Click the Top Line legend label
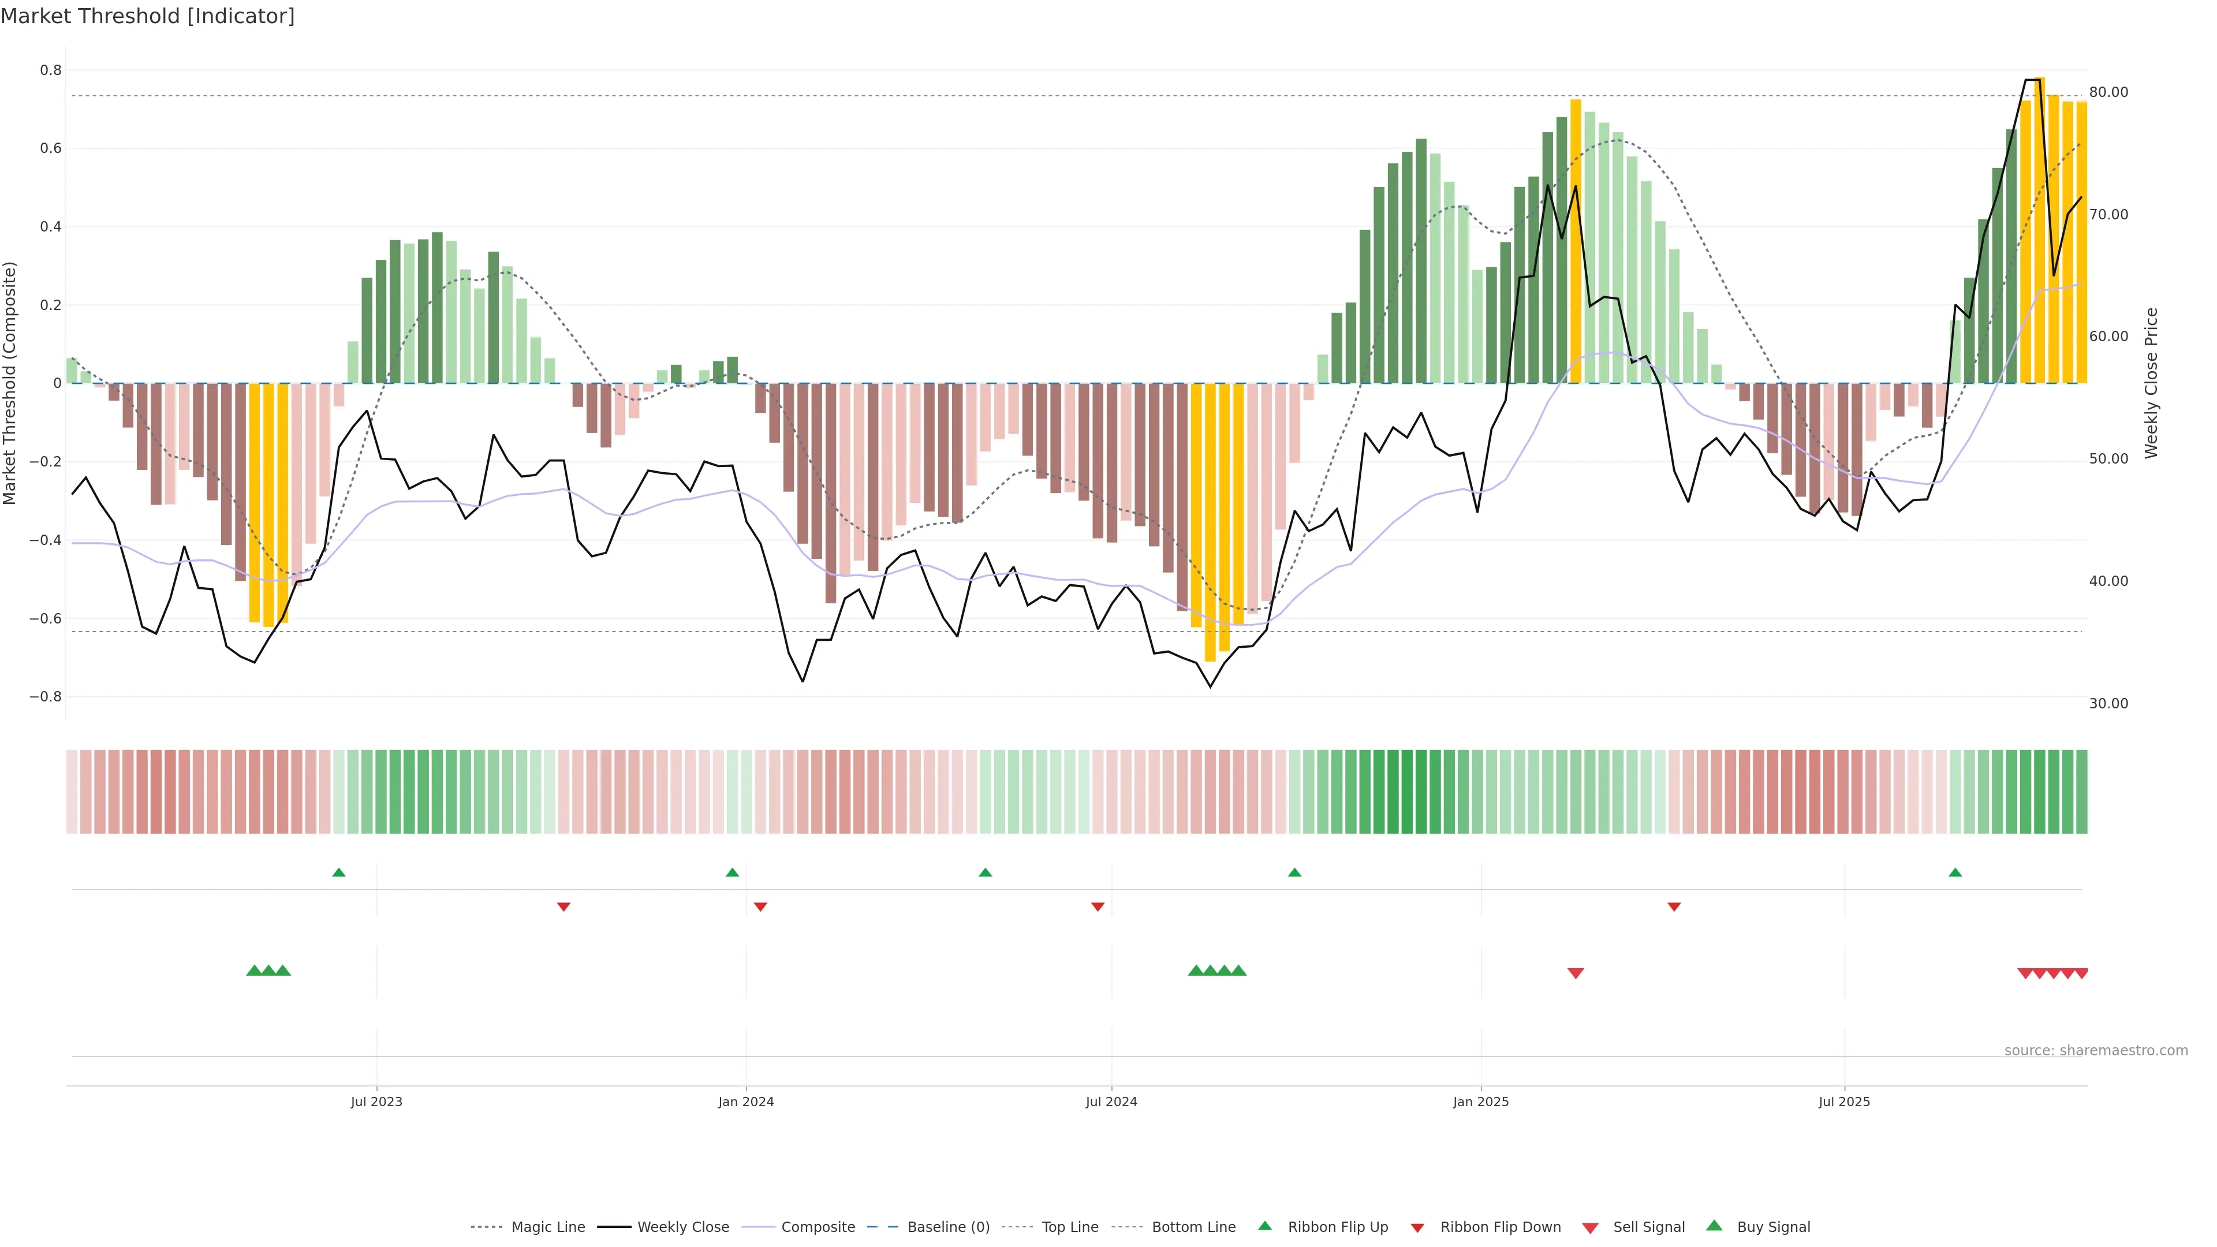The width and height of the screenshot is (2217, 1247). click(1070, 1226)
